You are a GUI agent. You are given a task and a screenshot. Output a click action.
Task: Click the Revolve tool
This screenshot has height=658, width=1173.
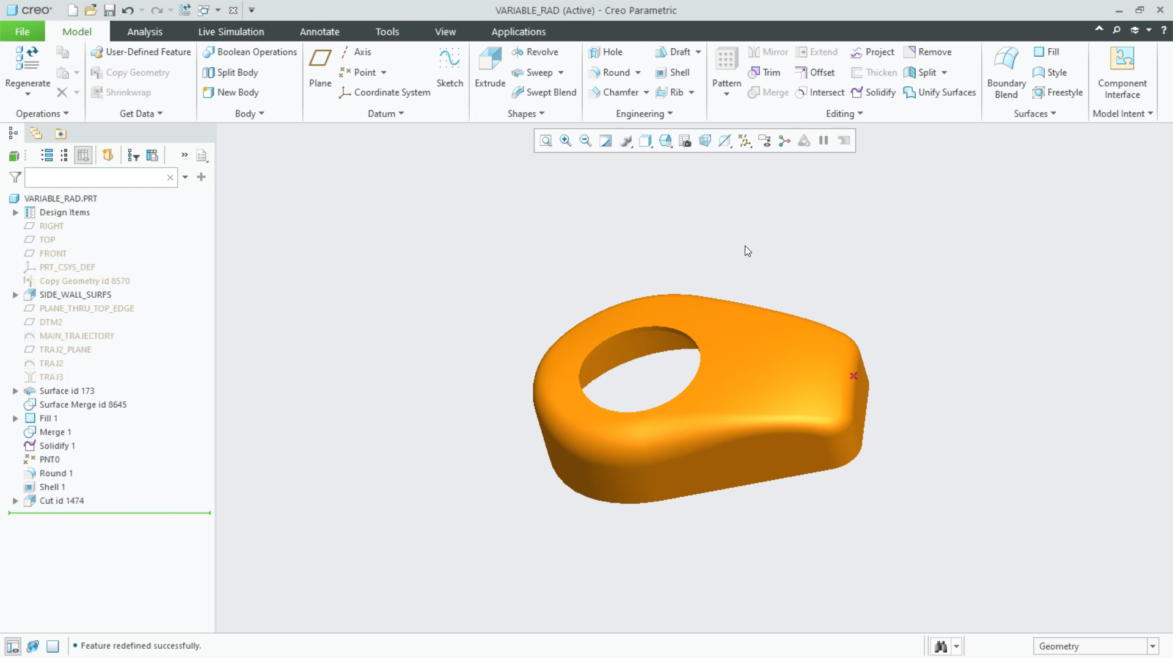click(x=535, y=52)
